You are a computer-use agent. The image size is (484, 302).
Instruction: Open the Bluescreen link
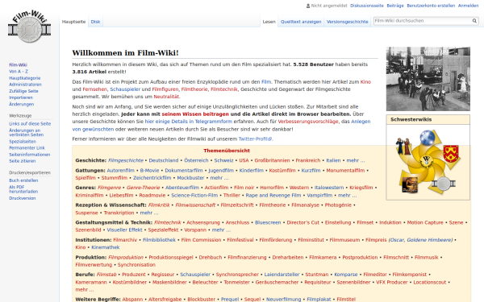(x=268, y=222)
